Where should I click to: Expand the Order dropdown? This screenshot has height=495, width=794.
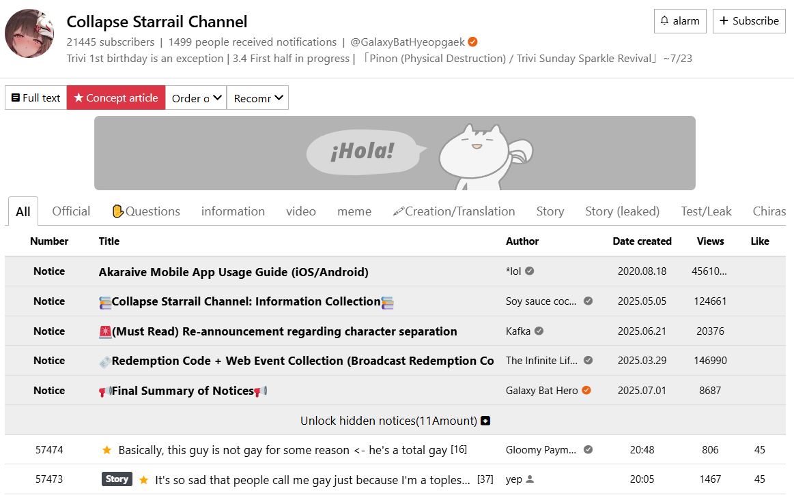coord(196,97)
